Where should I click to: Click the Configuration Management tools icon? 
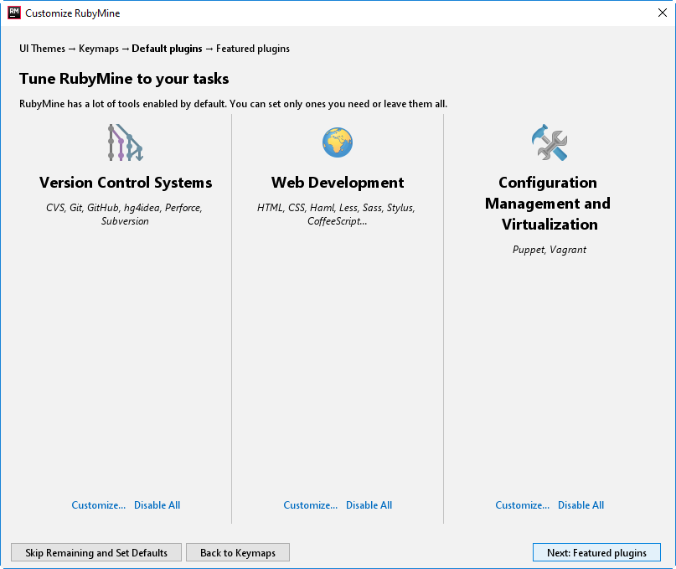[x=550, y=142]
